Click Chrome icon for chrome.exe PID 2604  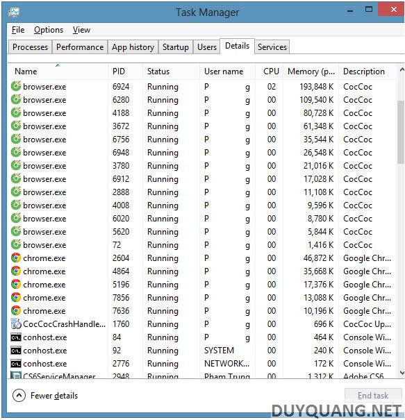(x=16, y=258)
